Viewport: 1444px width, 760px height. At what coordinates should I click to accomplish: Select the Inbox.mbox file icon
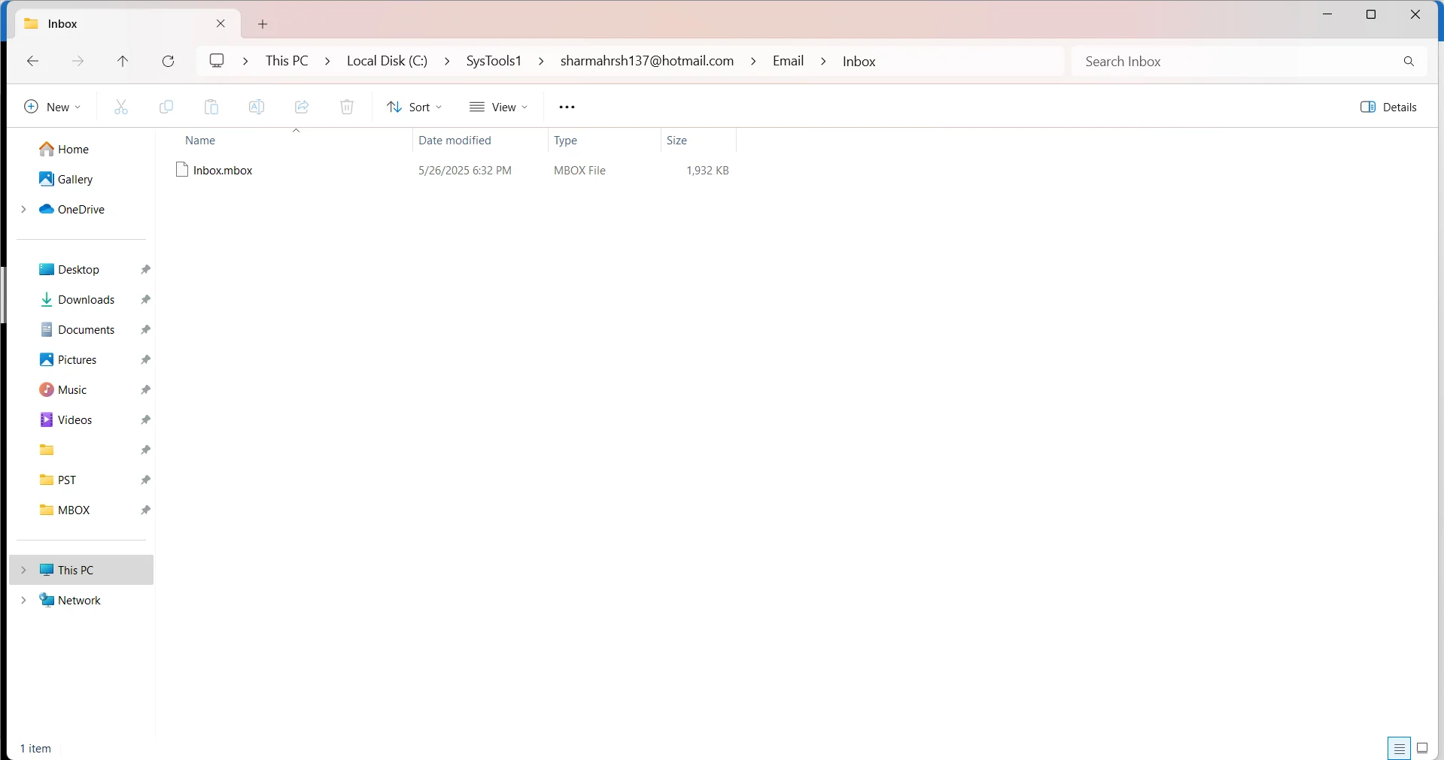pyautogui.click(x=181, y=170)
